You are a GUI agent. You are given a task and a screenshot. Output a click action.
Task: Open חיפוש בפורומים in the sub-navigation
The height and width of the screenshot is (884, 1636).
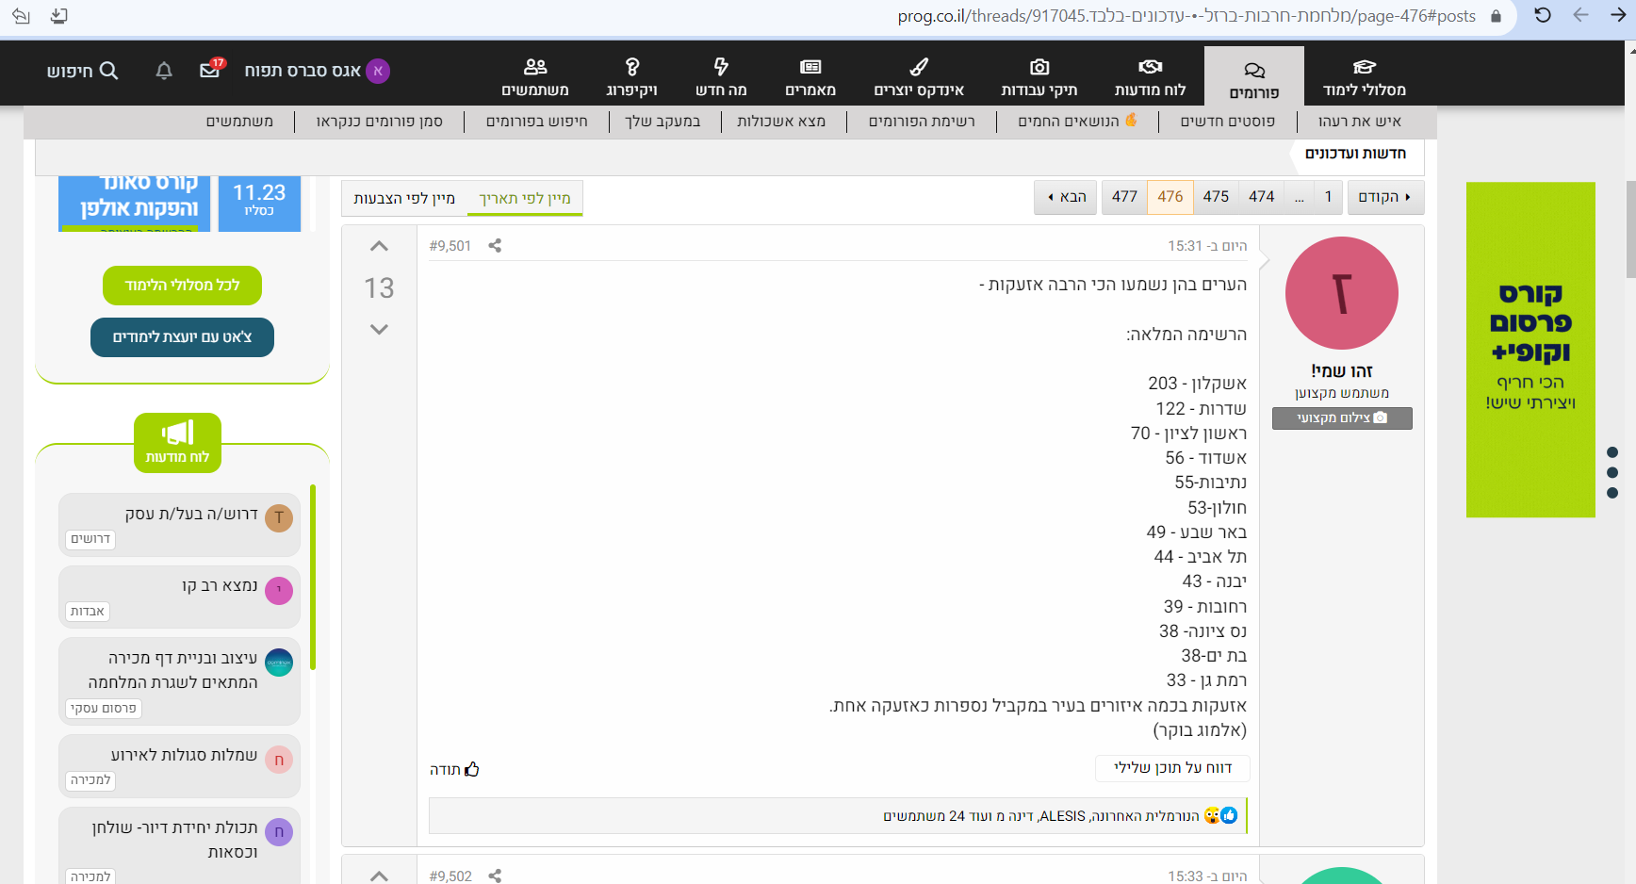[537, 122]
